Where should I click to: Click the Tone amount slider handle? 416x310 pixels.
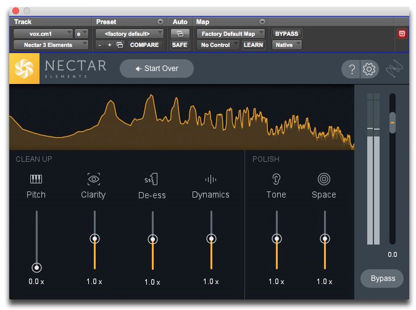pos(277,238)
